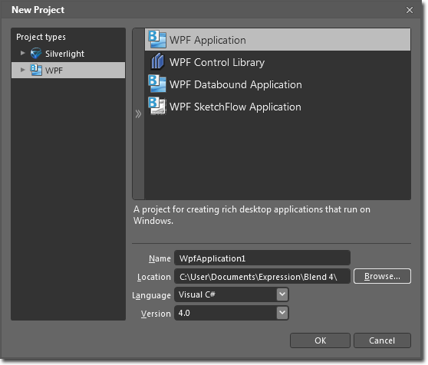Choose the WPF Application template text
Viewport: 428px width, 365px height.
208,40
